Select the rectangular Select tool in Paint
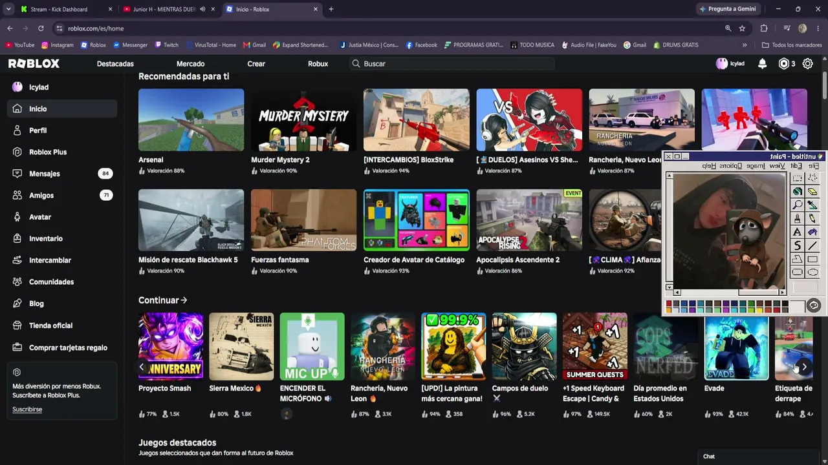This screenshot has height=465, width=828. click(x=798, y=178)
